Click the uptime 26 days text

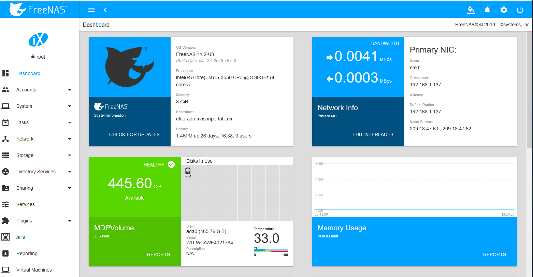pyautogui.click(x=214, y=136)
